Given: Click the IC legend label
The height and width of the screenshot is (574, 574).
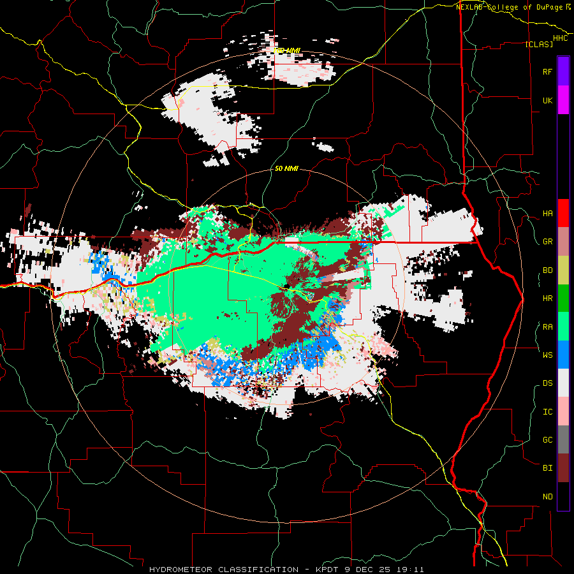Looking at the screenshot, I should (x=547, y=412).
